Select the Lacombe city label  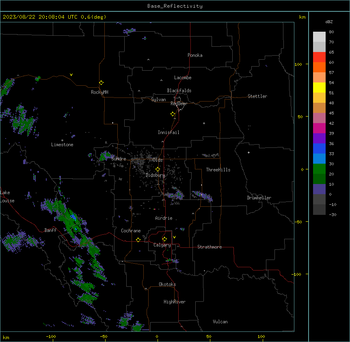pos(183,78)
